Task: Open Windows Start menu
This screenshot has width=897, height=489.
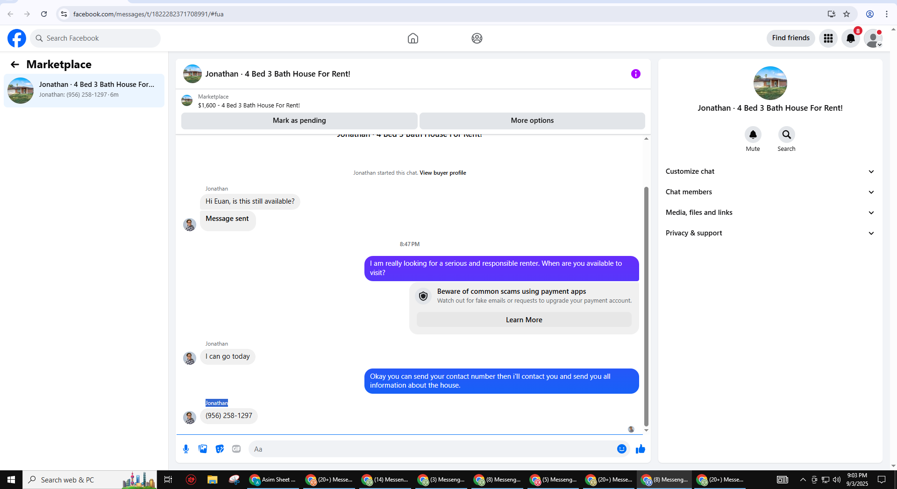Action: pos(11,480)
